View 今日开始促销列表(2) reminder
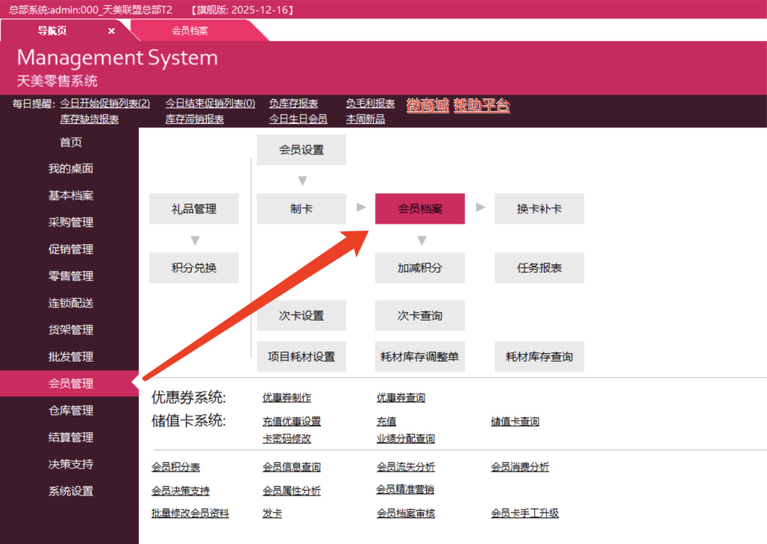 point(105,104)
